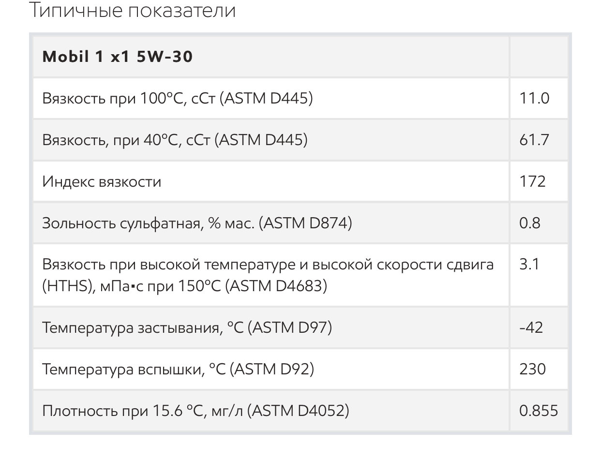
Task: Click the value 230
Action: click(x=532, y=370)
